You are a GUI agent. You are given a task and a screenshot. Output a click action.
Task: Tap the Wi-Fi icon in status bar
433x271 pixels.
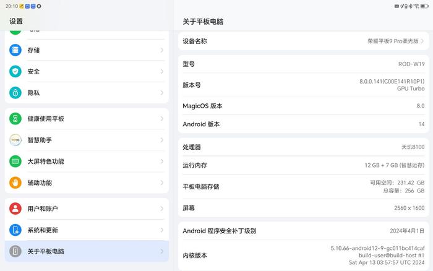click(416, 6)
